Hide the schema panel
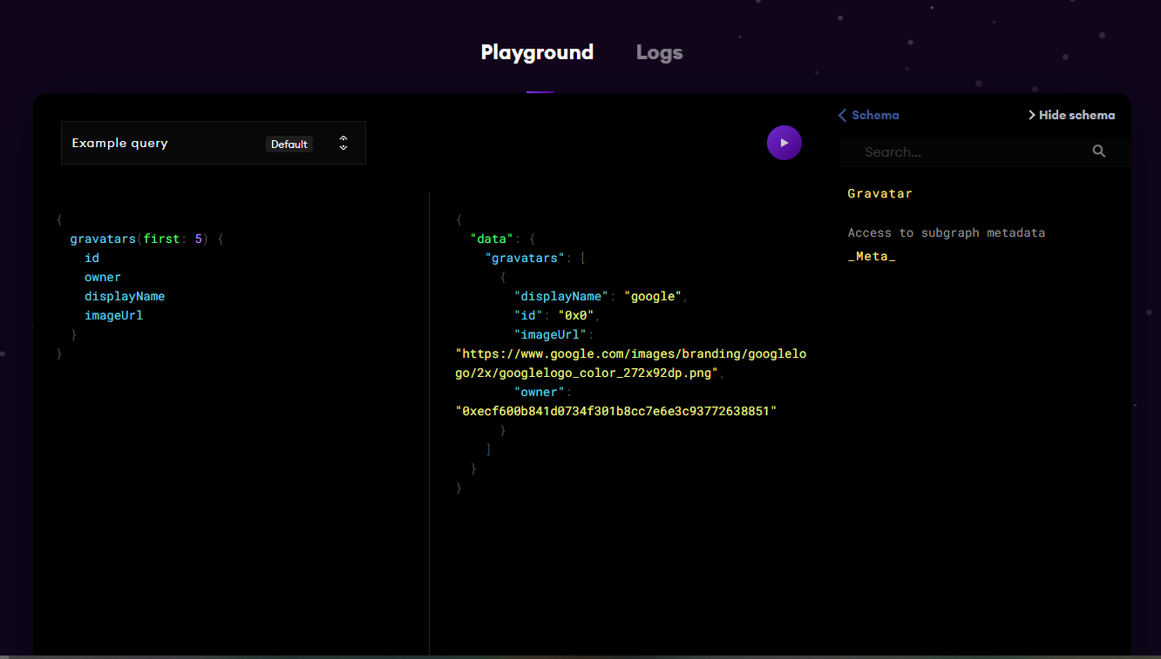The image size is (1161, 659). [x=1071, y=115]
